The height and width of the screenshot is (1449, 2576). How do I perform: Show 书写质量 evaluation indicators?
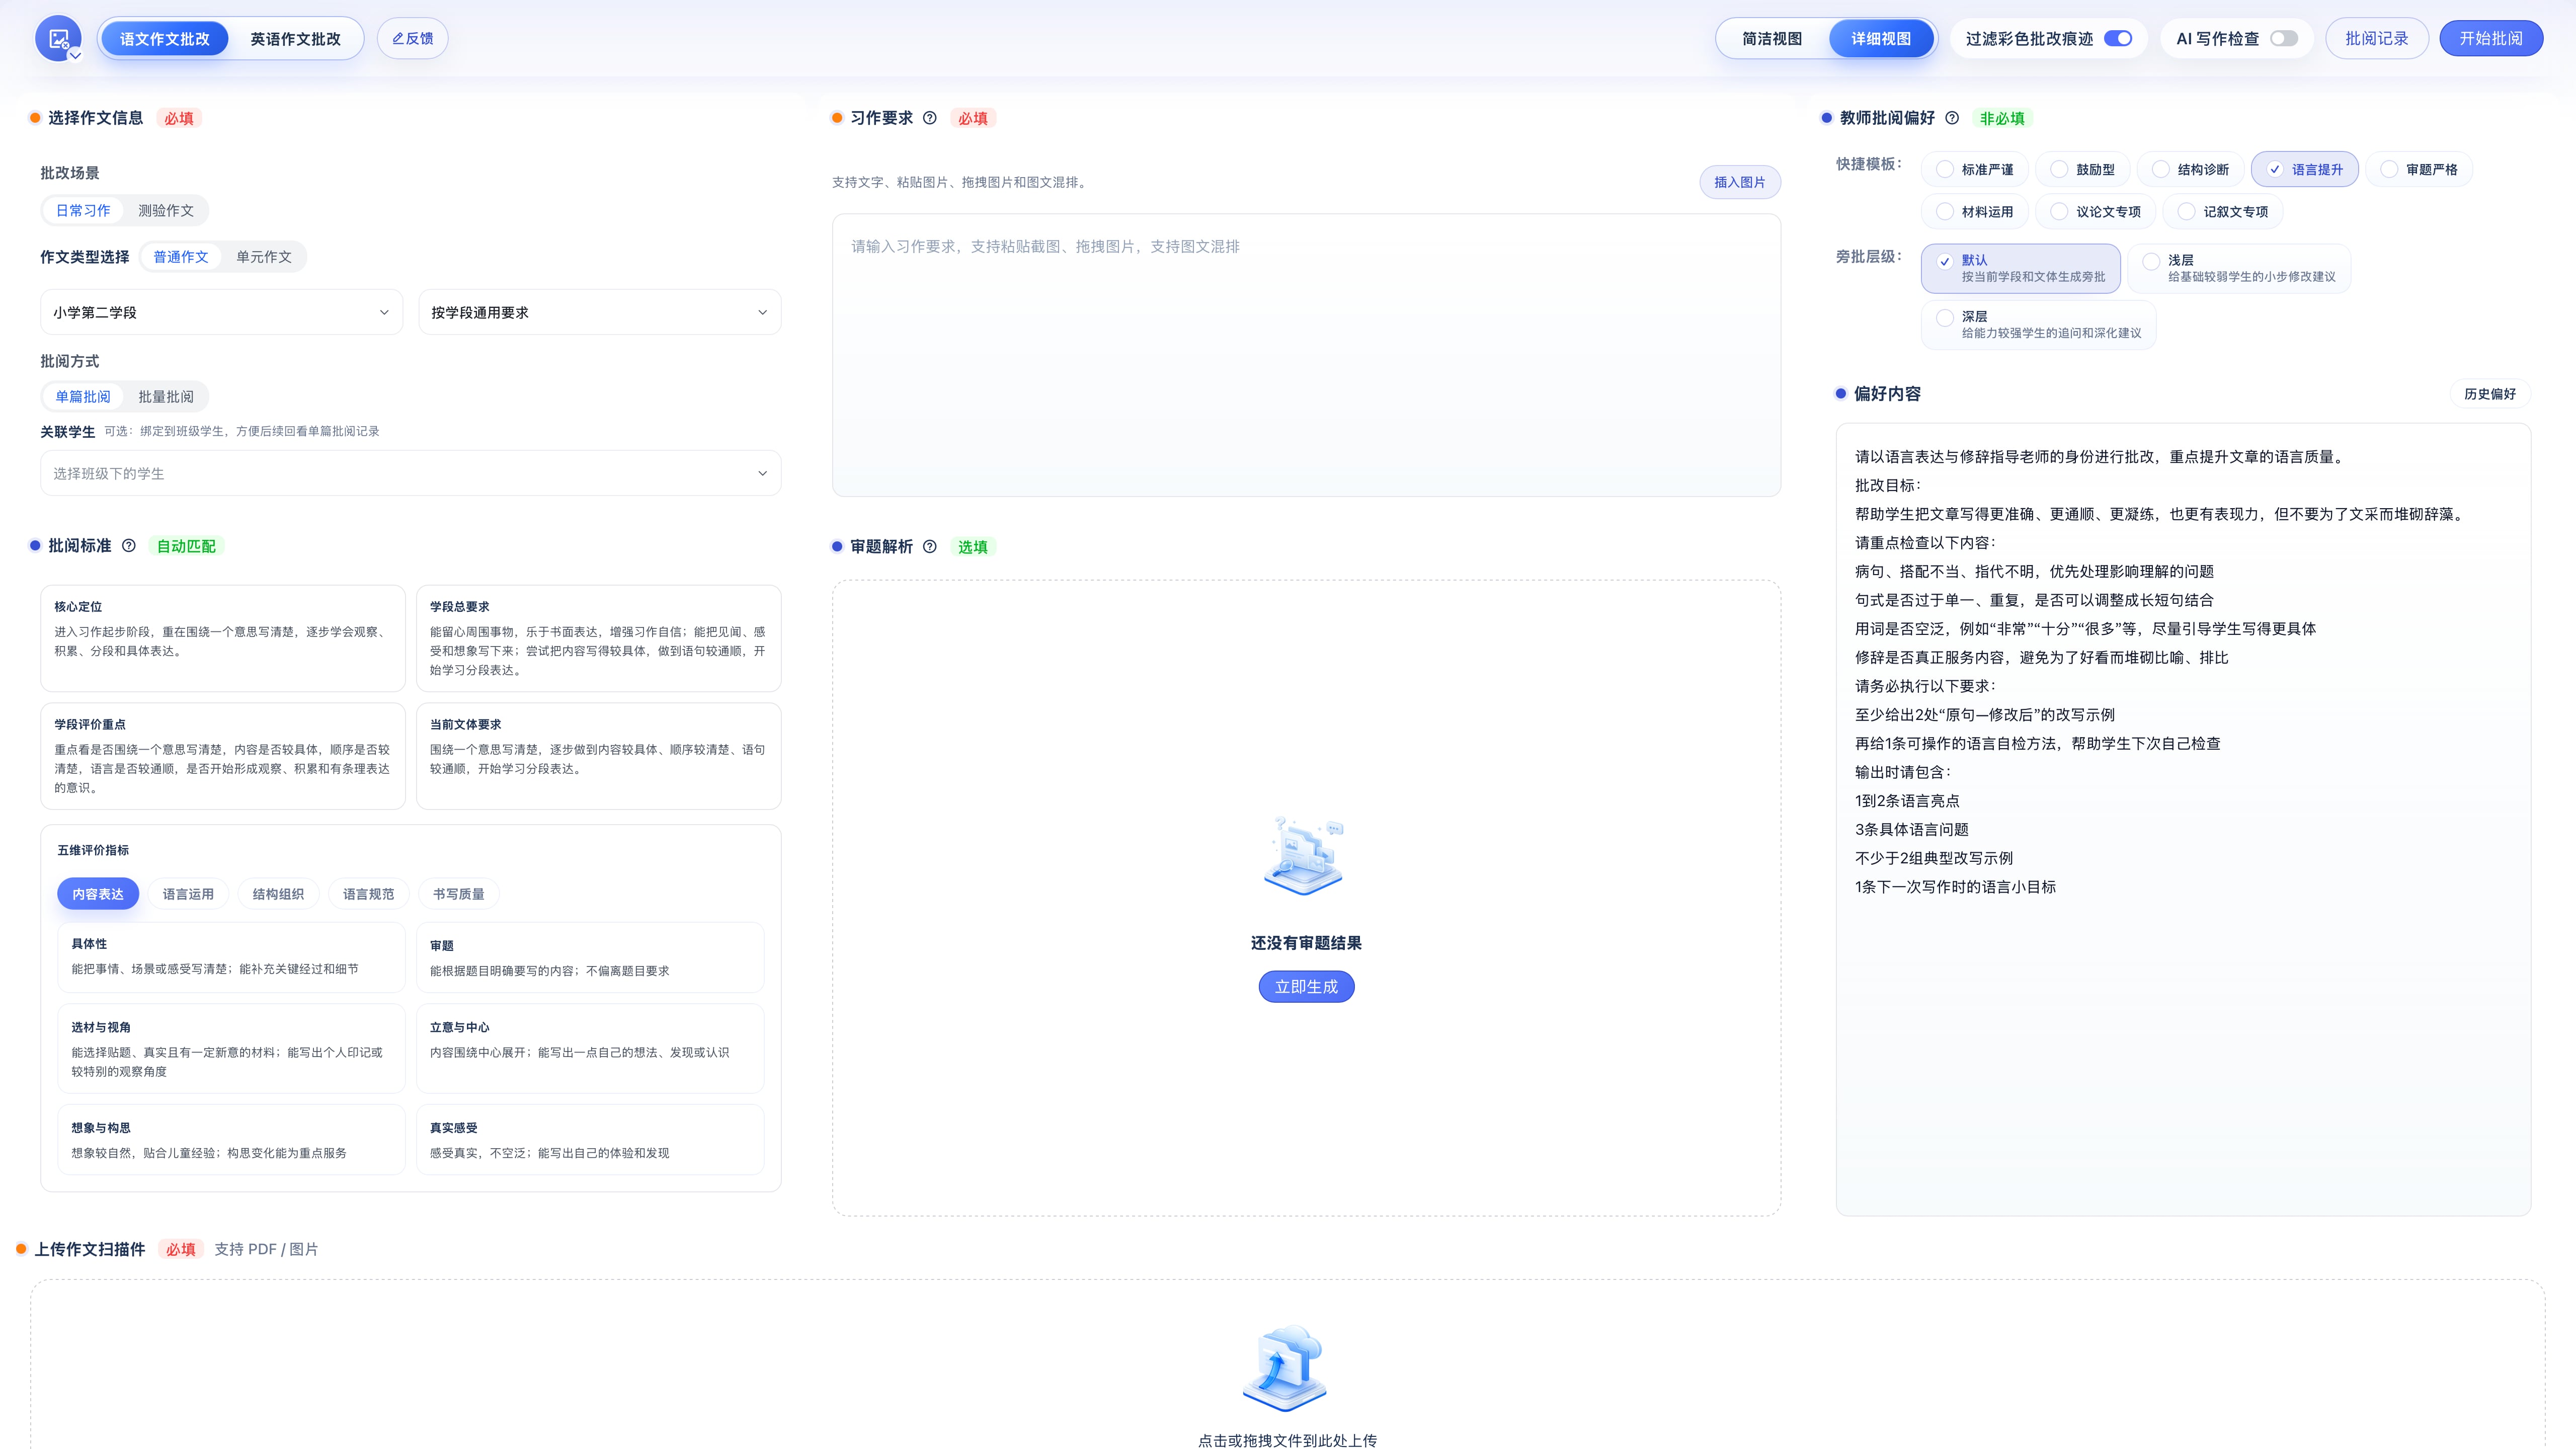(x=458, y=894)
